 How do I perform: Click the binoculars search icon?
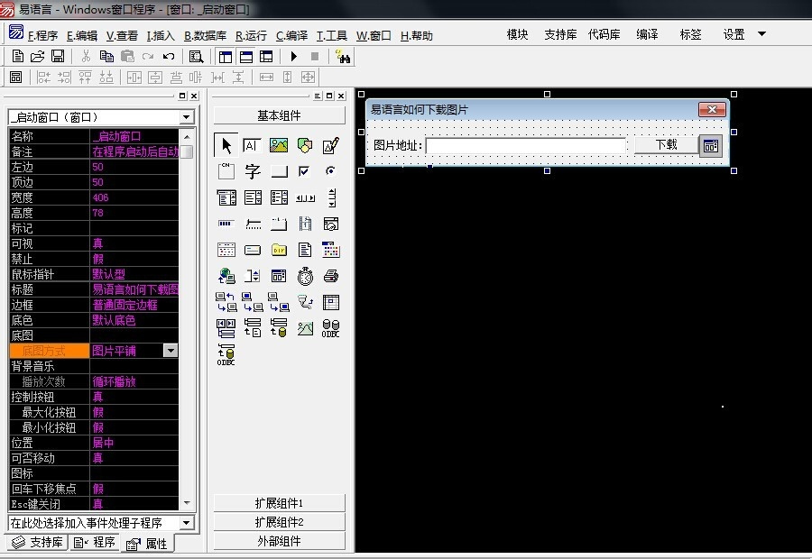pyautogui.click(x=343, y=56)
